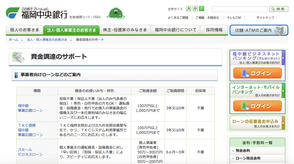This screenshot has height=164, width=294.
Task: Click personal banking orange ログイン button
Action: coord(257,106)
